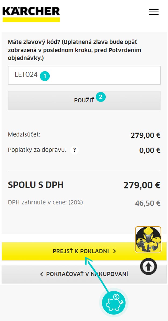
Task: Open the shipping fee help question mark
Action: coord(74,150)
